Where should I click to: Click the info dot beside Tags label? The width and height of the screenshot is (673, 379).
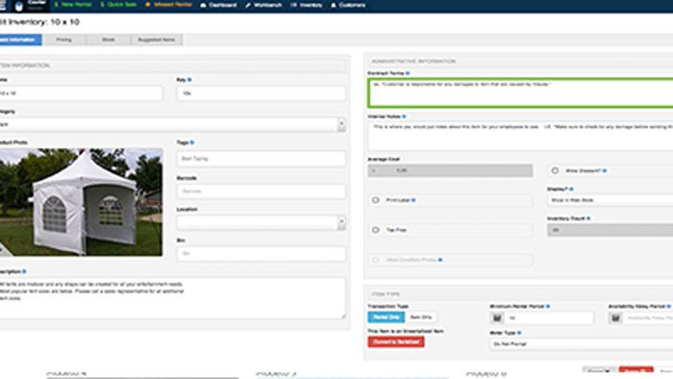(x=192, y=142)
